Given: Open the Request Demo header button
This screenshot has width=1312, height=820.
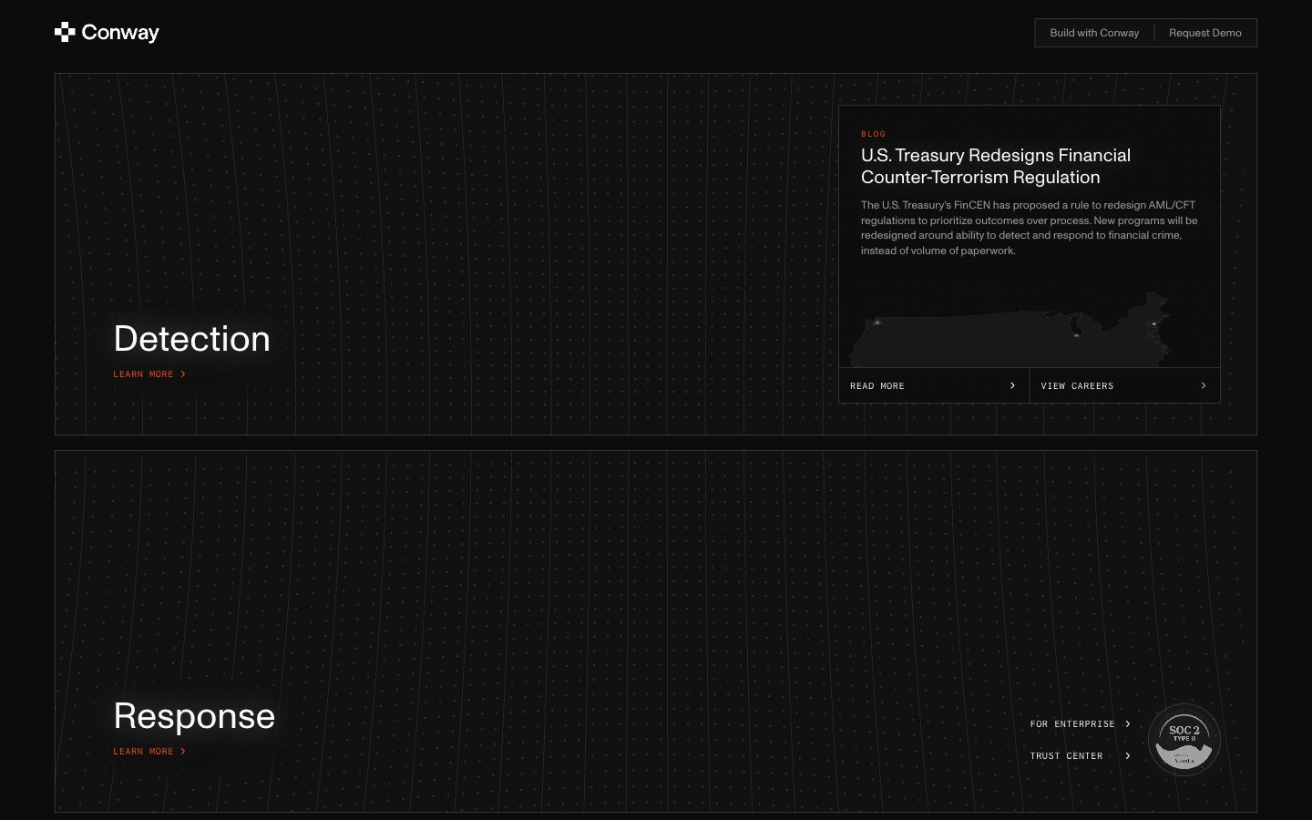Looking at the screenshot, I should (1205, 33).
